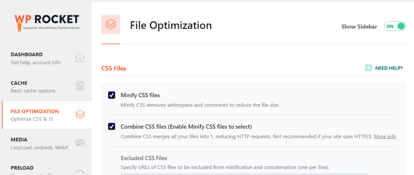Image resolution: width=414 pixels, height=175 pixels.
Task: Open the Cache settings tab
Action: (47, 87)
